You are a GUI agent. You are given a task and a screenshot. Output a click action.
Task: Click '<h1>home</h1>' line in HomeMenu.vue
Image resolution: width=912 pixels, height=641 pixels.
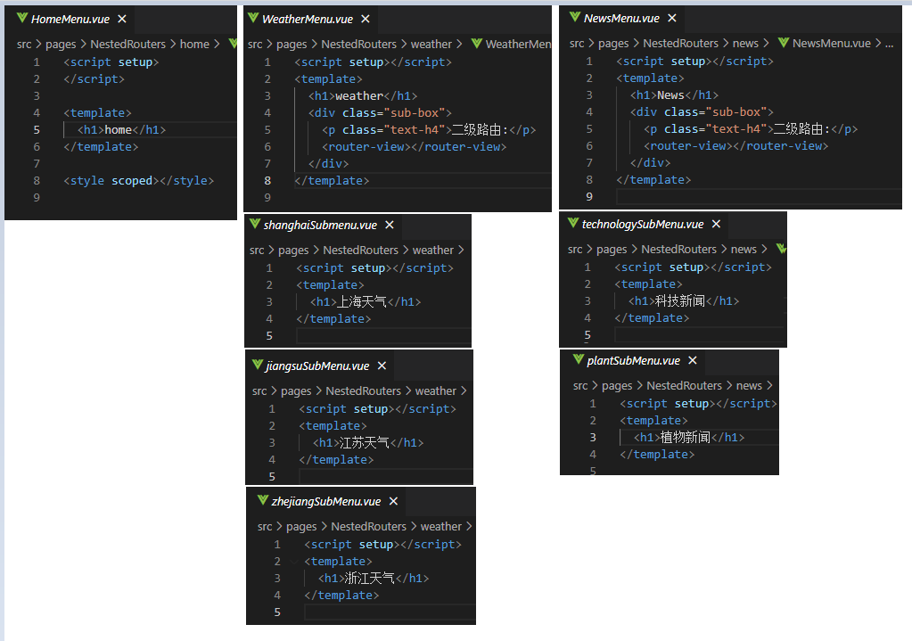(121, 129)
